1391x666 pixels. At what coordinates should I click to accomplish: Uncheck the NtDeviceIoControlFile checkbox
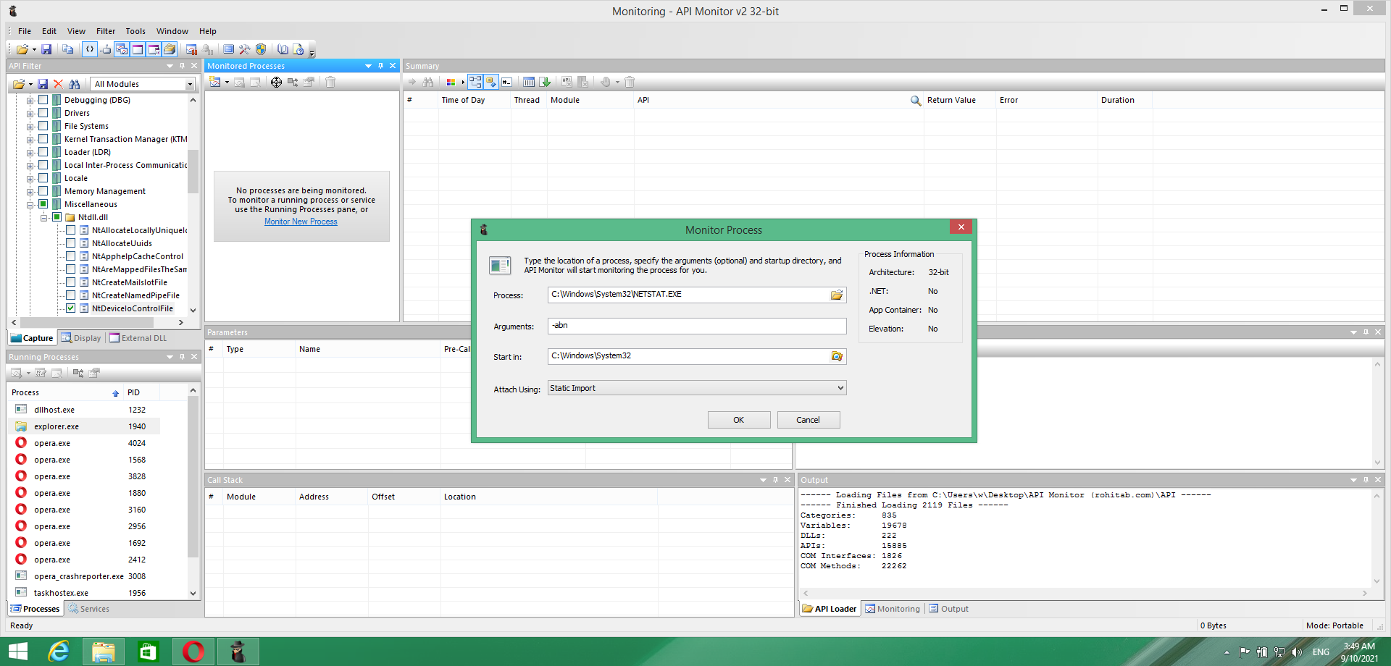click(x=71, y=308)
